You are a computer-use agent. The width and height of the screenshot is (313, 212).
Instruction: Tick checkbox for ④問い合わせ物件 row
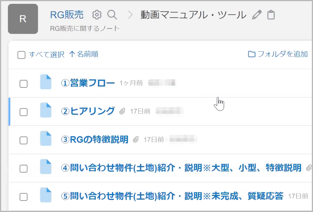point(24,169)
